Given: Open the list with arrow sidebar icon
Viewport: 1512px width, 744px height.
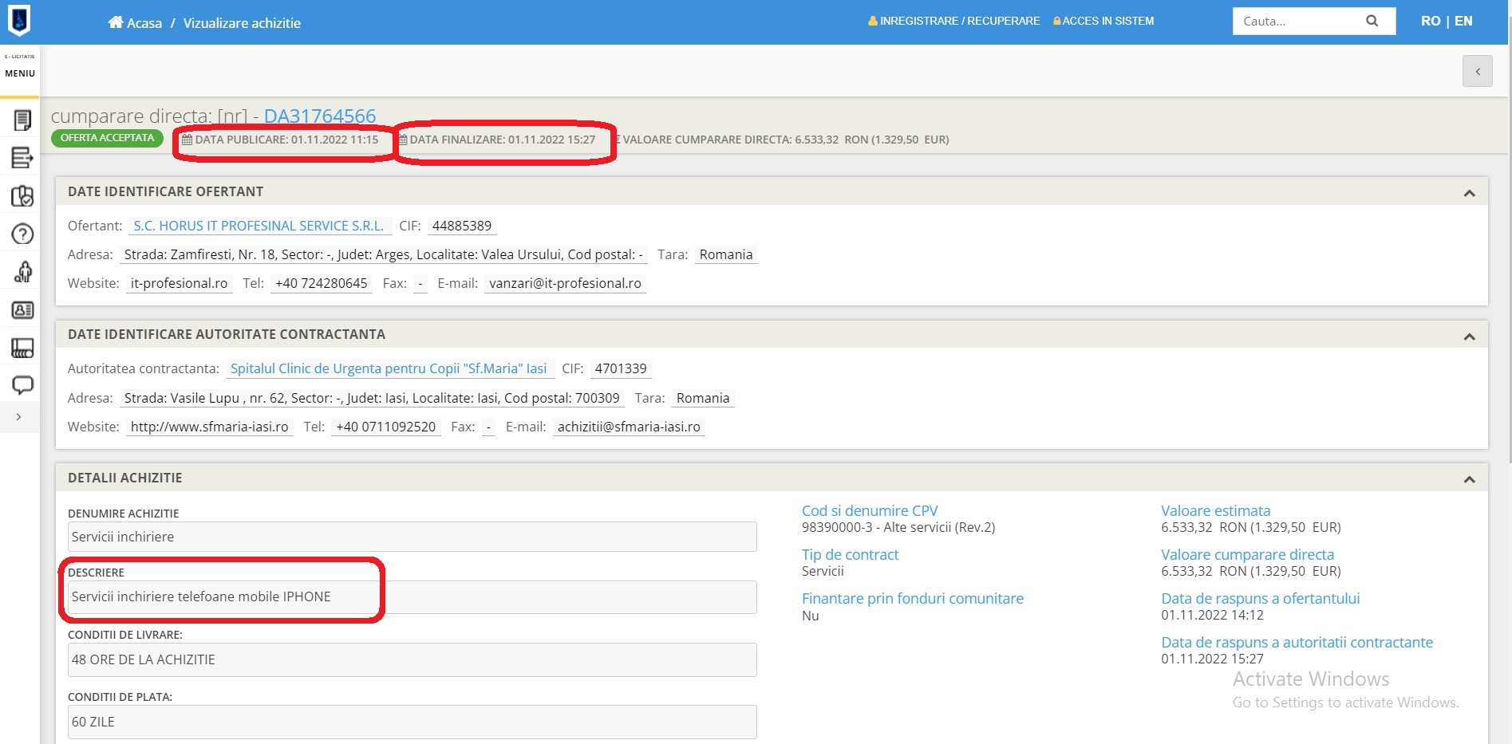Looking at the screenshot, I should click(x=22, y=158).
